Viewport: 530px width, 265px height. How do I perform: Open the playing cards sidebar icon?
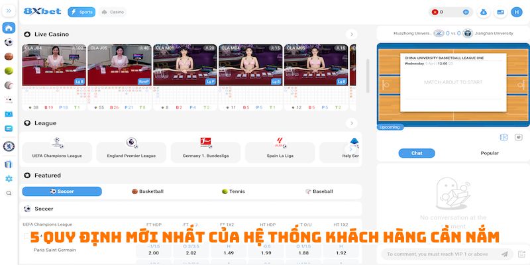click(x=9, y=100)
